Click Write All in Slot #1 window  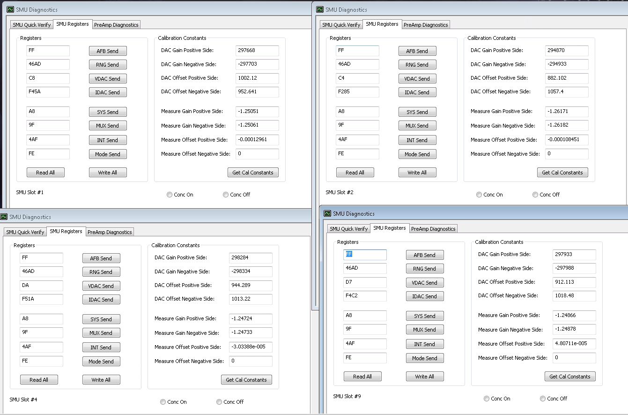click(108, 173)
